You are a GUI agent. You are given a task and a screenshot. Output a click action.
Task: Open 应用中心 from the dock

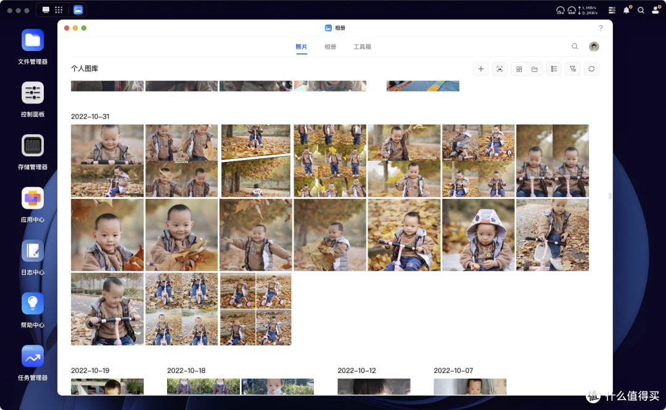click(x=33, y=198)
